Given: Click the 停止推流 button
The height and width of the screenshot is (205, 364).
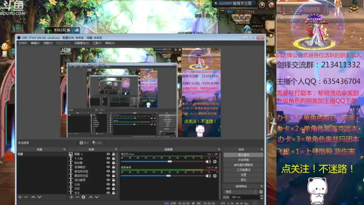Looking at the screenshot, I should pos(243,155).
